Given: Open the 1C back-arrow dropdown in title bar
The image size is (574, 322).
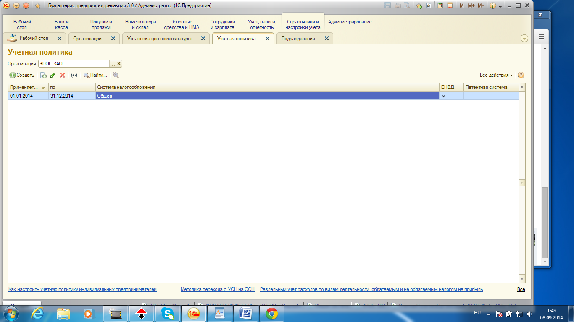Looking at the screenshot, I should point(16,5).
